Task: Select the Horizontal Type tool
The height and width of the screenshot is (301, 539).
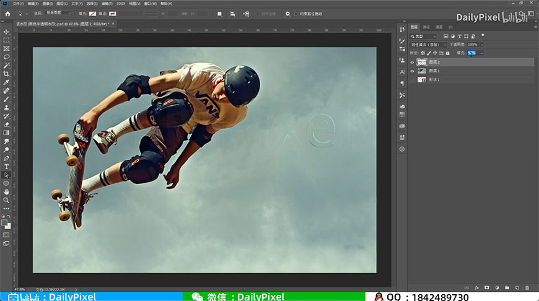Action: 6,167
